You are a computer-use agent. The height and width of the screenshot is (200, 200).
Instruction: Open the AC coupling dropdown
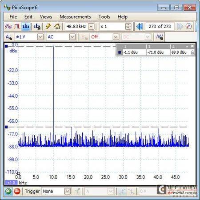point(72,37)
